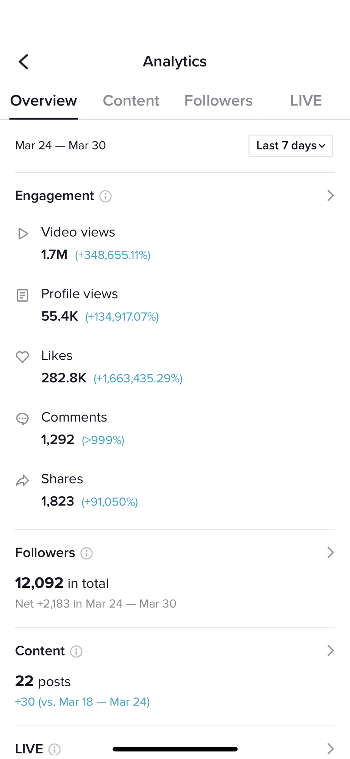Tap the LIVE section info icon

pyautogui.click(x=55, y=749)
